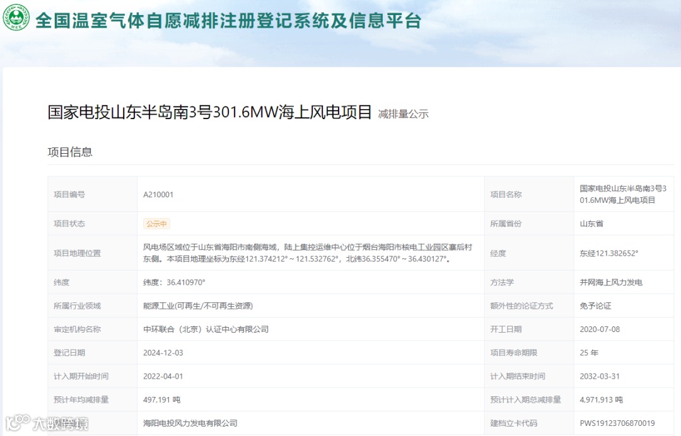Select the project heading 国家电投山东半岛南3号301.6MW海上风电项目
681x436 pixels.
[209, 112]
